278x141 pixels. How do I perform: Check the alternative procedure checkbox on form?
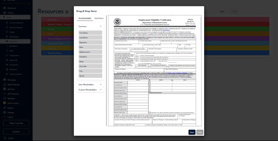(150, 112)
